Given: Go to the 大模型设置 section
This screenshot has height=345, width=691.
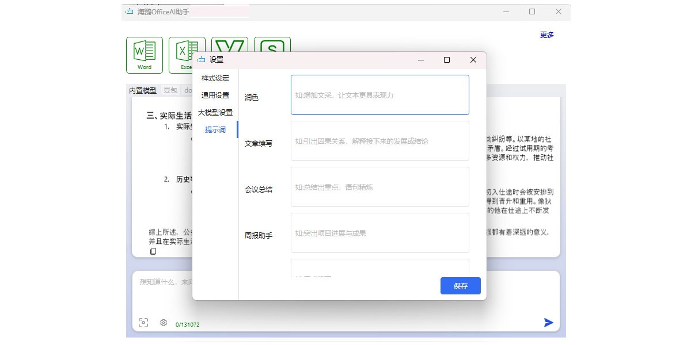Looking at the screenshot, I should [215, 113].
